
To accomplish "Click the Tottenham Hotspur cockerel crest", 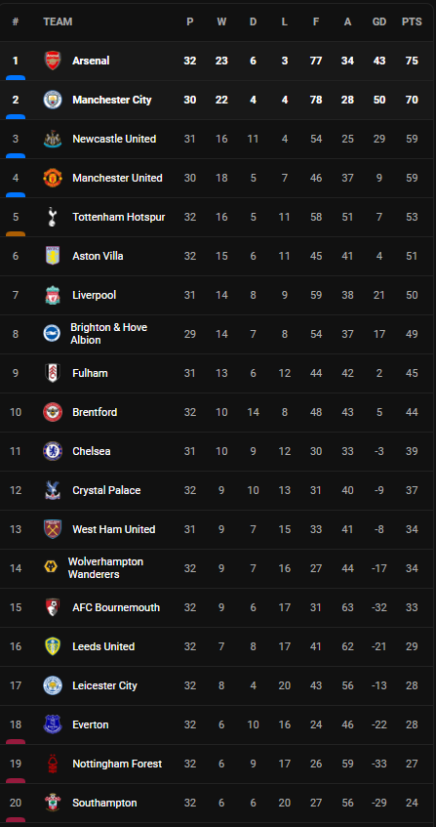I will tap(53, 217).
